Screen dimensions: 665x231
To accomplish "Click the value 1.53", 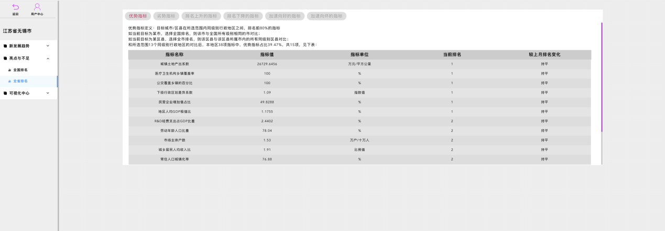I will pyautogui.click(x=267, y=140).
